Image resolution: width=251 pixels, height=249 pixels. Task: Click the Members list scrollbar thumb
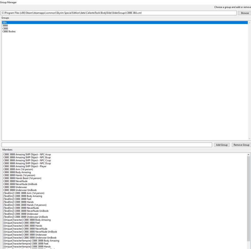[248, 199]
